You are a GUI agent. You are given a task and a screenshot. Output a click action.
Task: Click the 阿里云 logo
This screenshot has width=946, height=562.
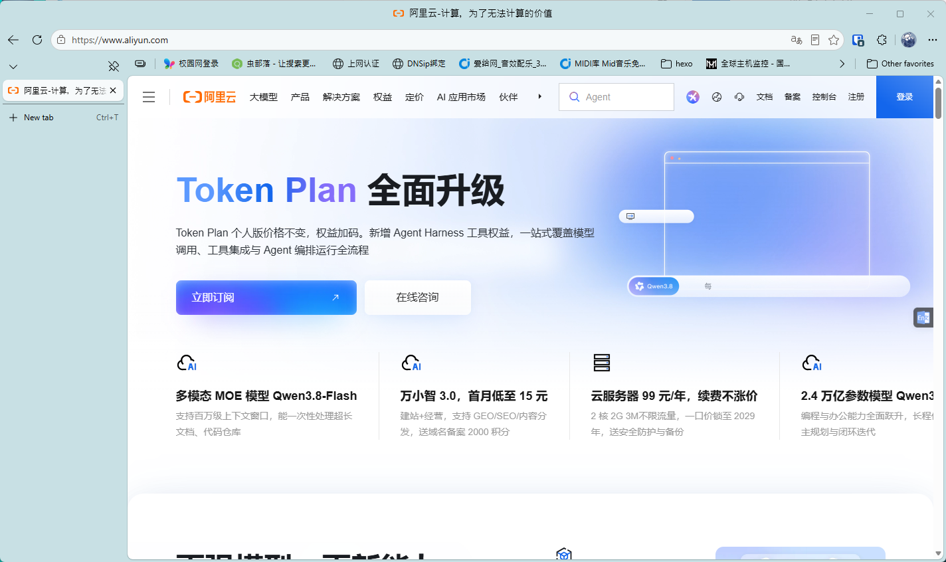[x=209, y=97]
